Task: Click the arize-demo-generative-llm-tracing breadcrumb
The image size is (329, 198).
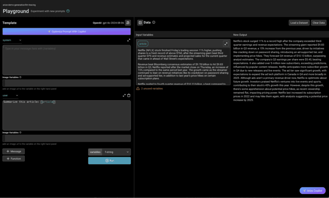Action: point(19,5)
